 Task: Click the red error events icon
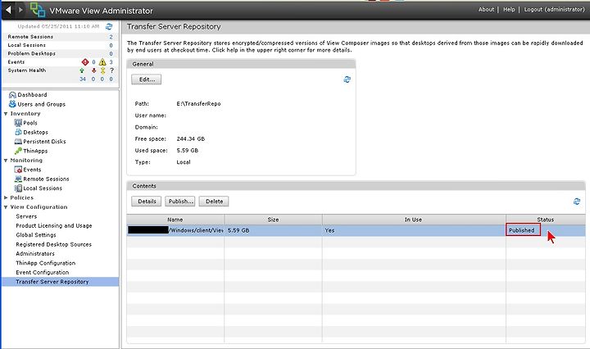pyautogui.click(x=85, y=62)
